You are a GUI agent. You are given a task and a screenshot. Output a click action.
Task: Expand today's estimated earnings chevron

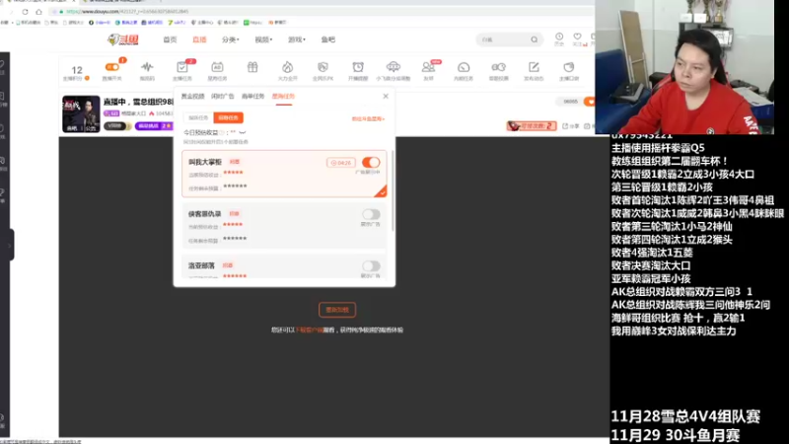[243, 132]
